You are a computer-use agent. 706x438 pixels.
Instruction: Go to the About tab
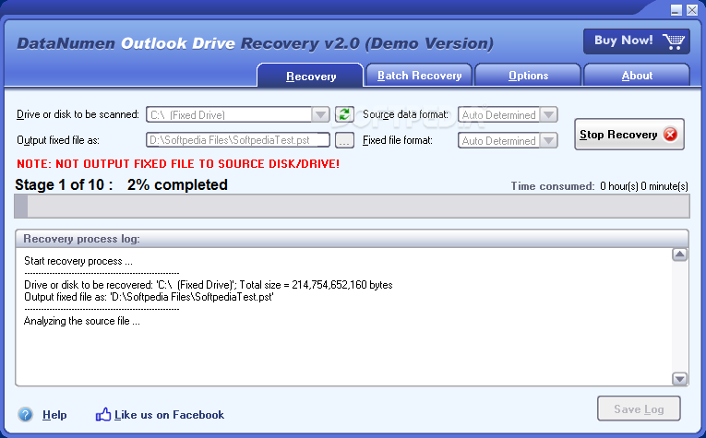coord(637,75)
